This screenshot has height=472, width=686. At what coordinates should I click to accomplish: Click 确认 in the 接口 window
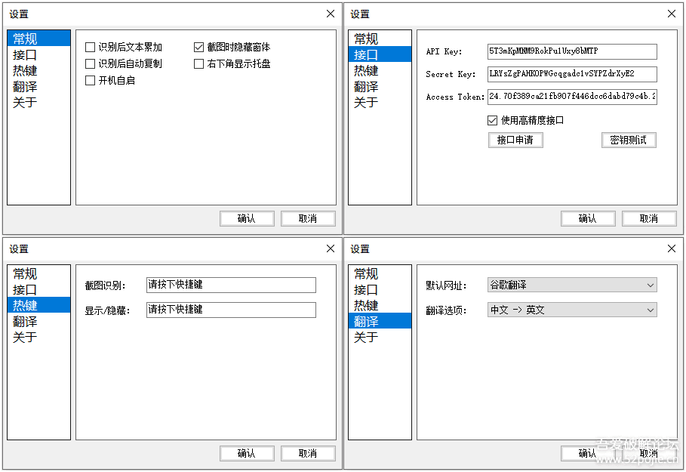point(588,218)
